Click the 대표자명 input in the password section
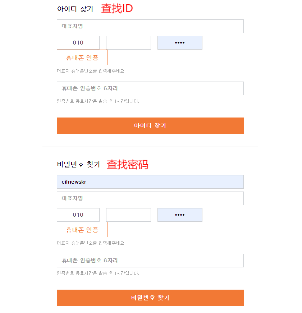302x313 pixels. point(150,198)
